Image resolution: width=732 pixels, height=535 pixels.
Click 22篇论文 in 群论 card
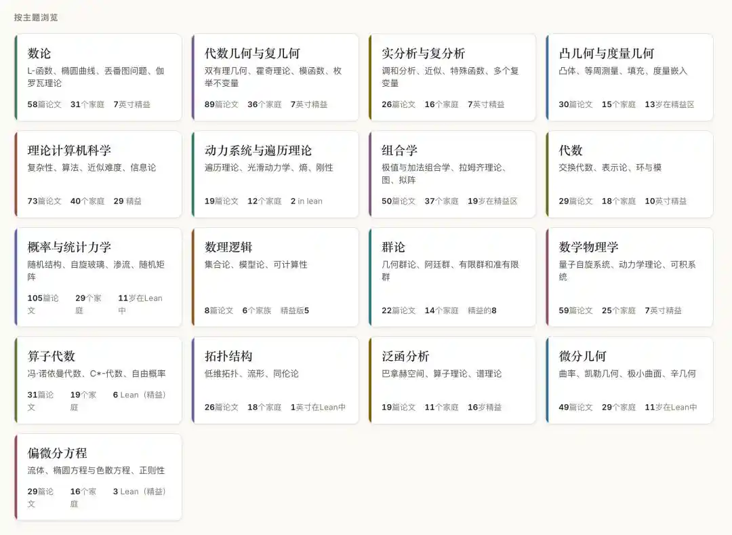pos(399,310)
